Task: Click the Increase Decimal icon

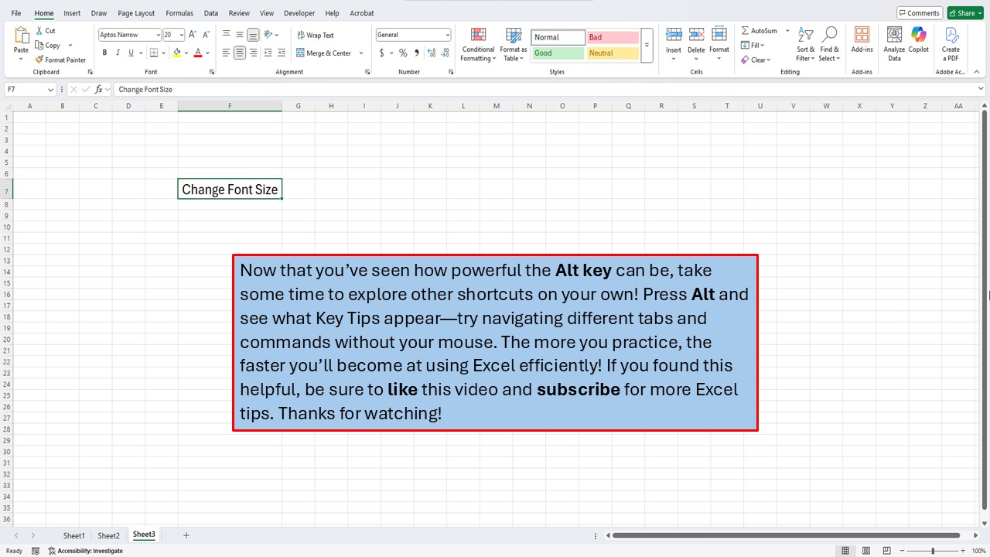Action: coord(431,53)
